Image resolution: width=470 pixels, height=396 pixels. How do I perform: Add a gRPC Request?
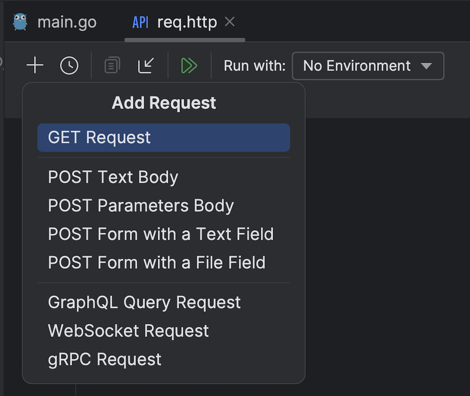coord(105,359)
